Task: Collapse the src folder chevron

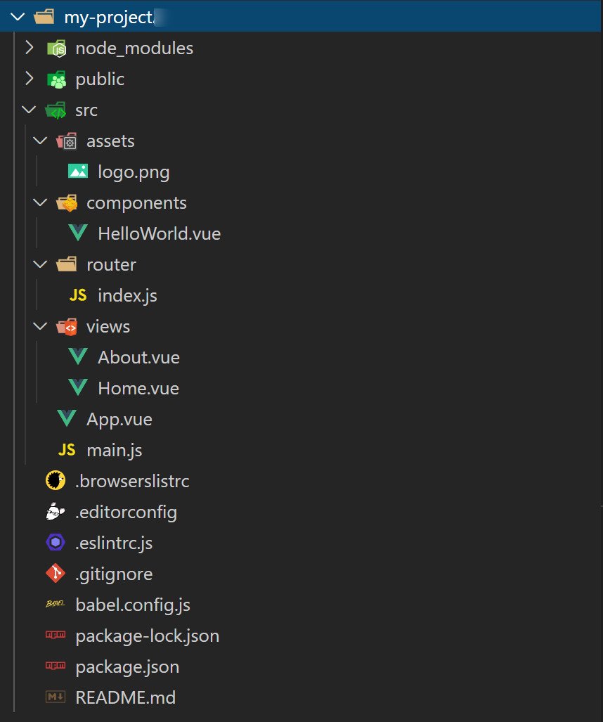Action: [x=29, y=110]
